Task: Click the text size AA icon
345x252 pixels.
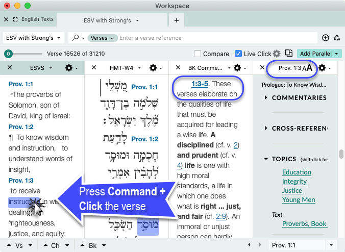Action: tap(307, 68)
